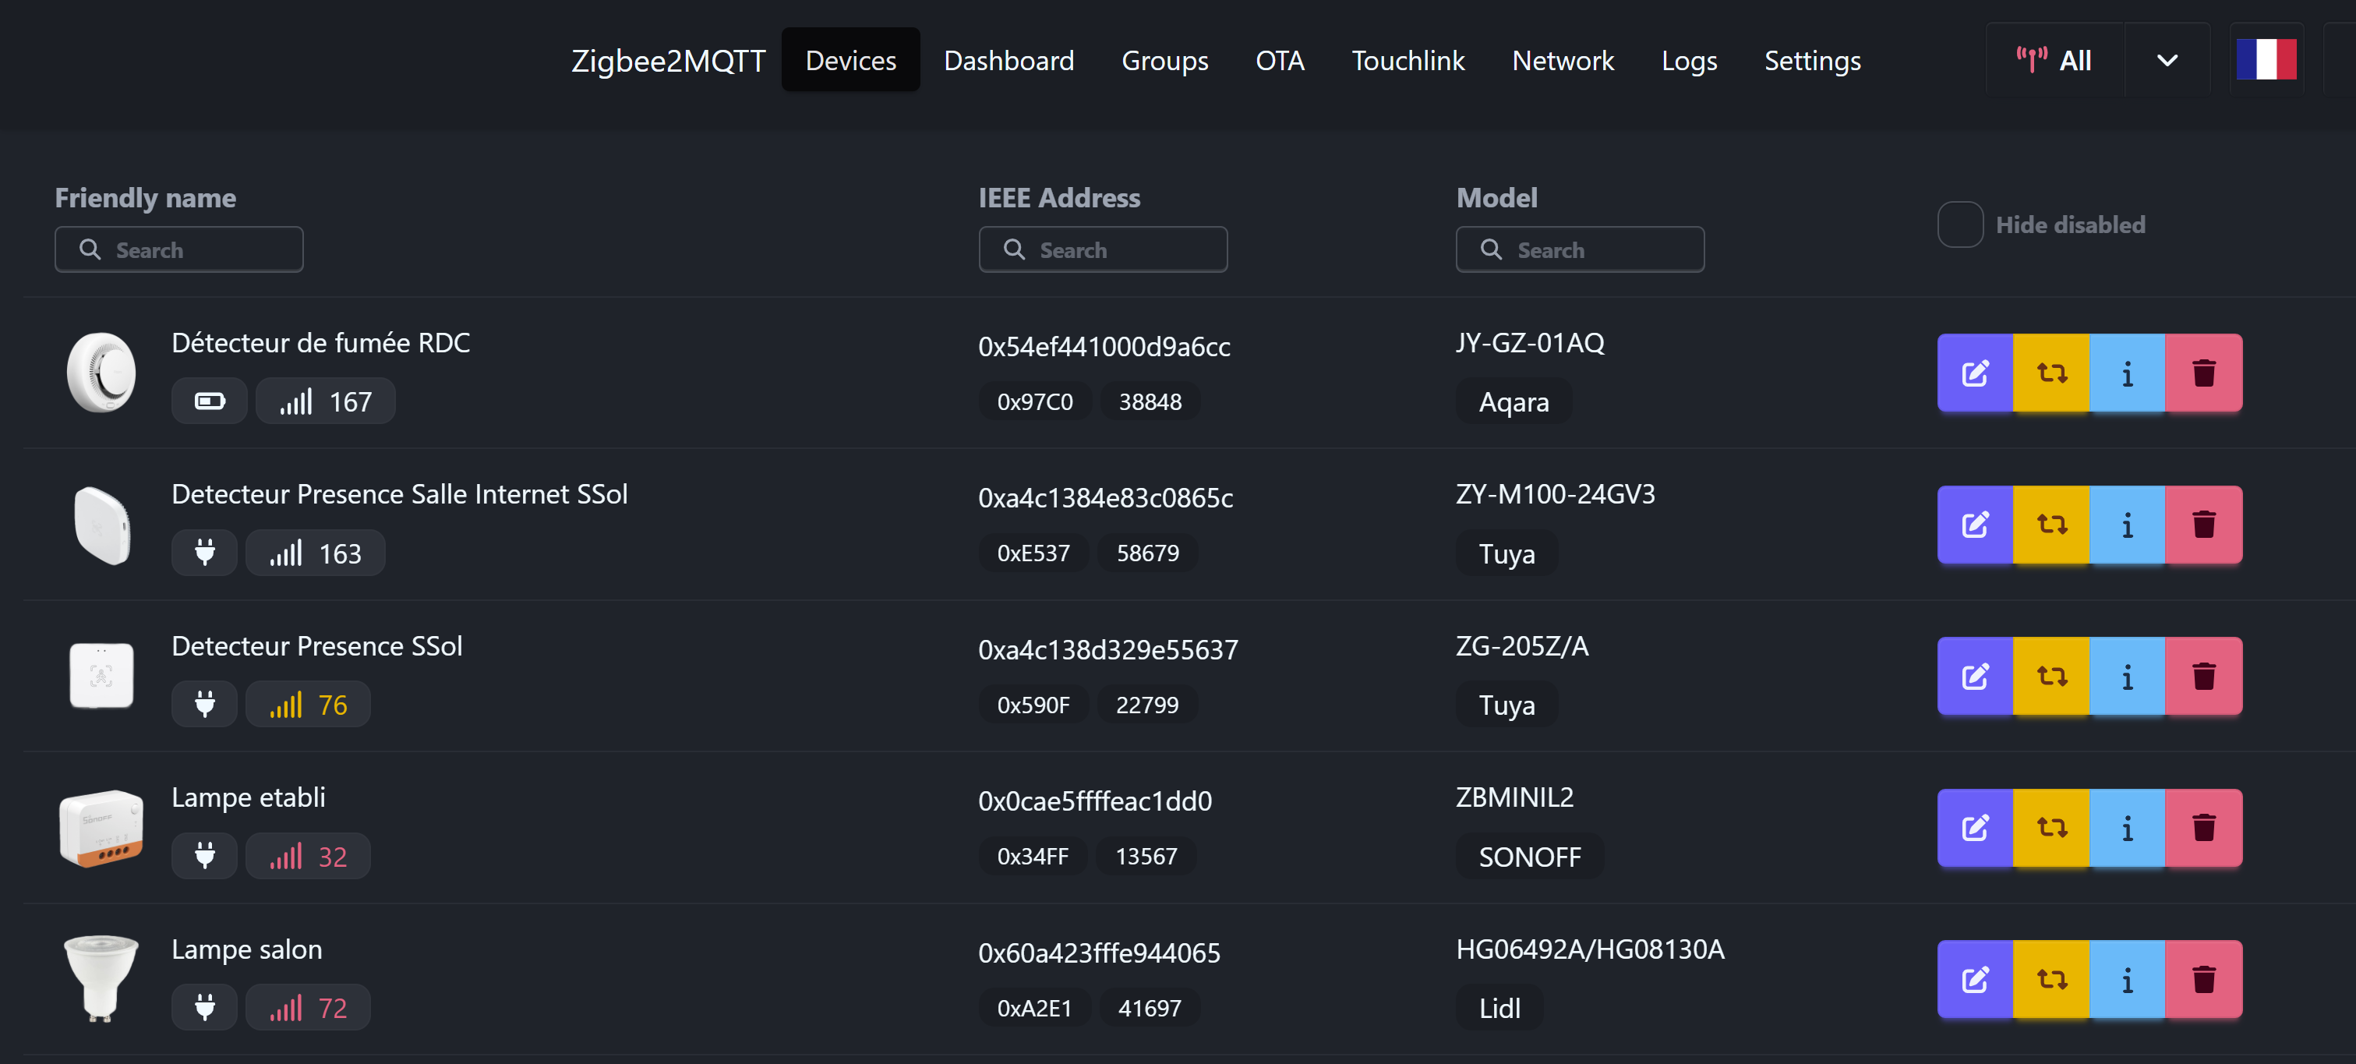This screenshot has height=1064, width=2356.
Task: Click smoke detector device thumbnail
Action: (101, 373)
